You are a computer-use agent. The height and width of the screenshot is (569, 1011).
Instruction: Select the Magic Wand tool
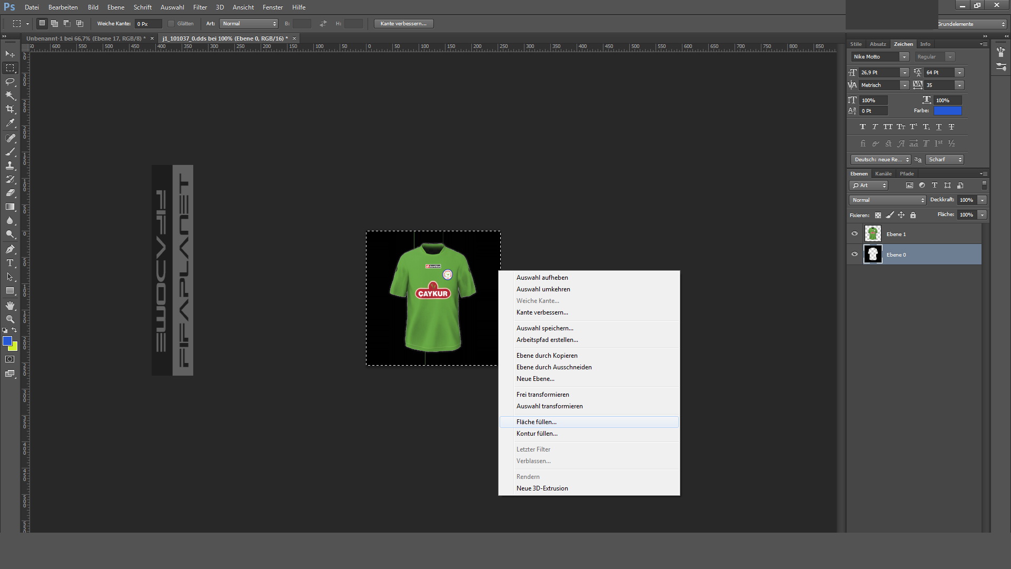[x=10, y=95]
